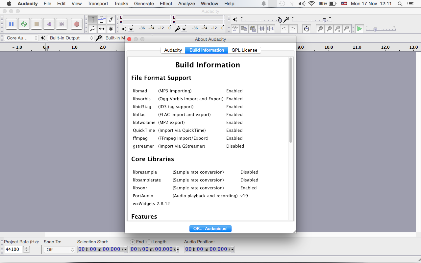
Task: Click the Project Rate 44100 field
Action: (x=13, y=250)
